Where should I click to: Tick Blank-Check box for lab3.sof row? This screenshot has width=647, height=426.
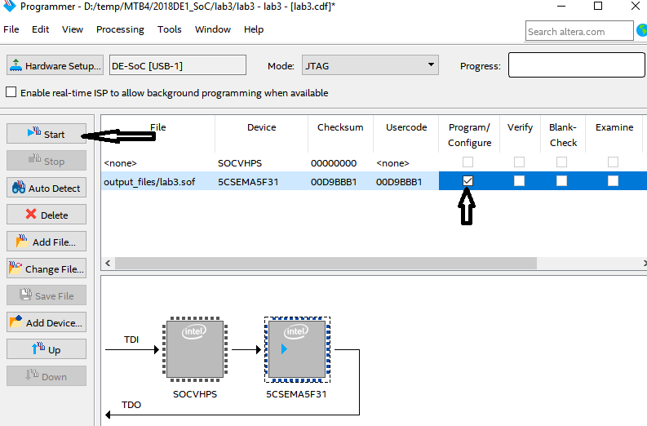click(561, 181)
